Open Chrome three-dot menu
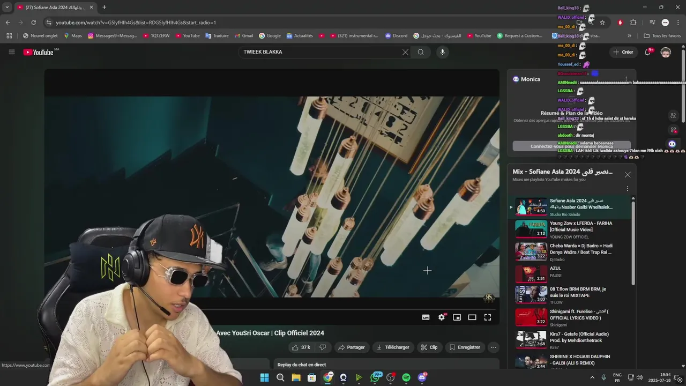The height and width of the screenshot is (386, 686). coord(678,23)
